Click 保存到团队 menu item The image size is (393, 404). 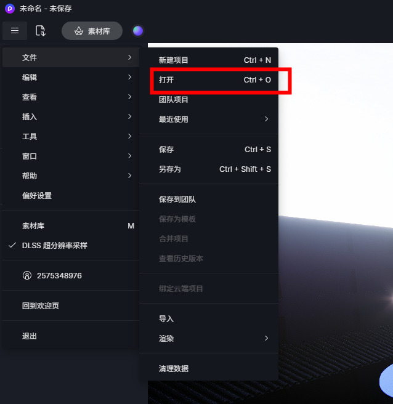(x=214, y=199)
